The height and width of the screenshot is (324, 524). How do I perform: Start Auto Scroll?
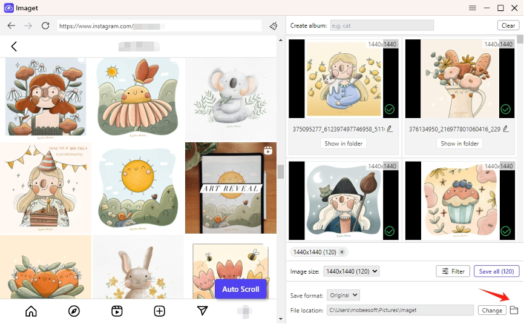click(x=241, y=289)
